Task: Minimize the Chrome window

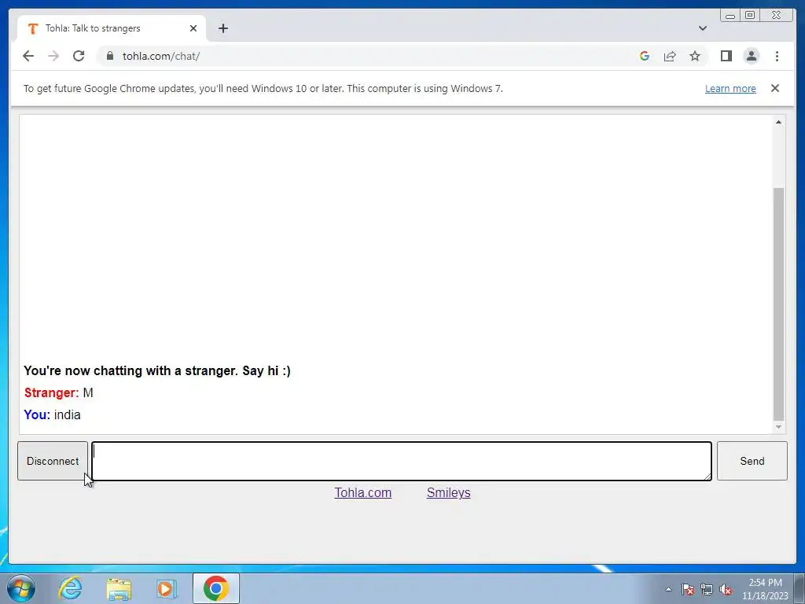Action: 730,16
